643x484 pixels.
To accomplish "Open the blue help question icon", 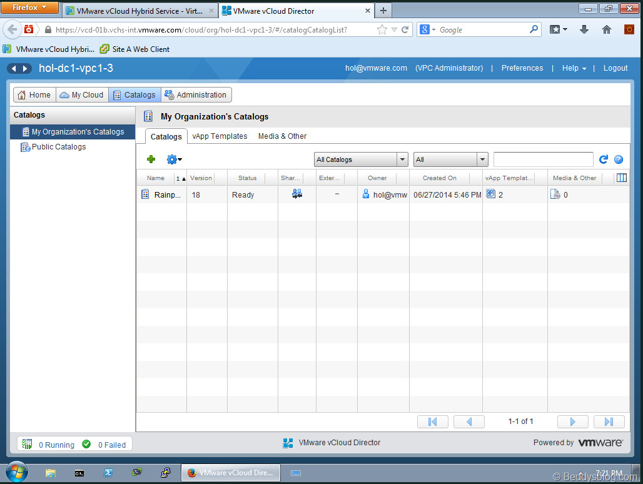I will click(619, 159).
